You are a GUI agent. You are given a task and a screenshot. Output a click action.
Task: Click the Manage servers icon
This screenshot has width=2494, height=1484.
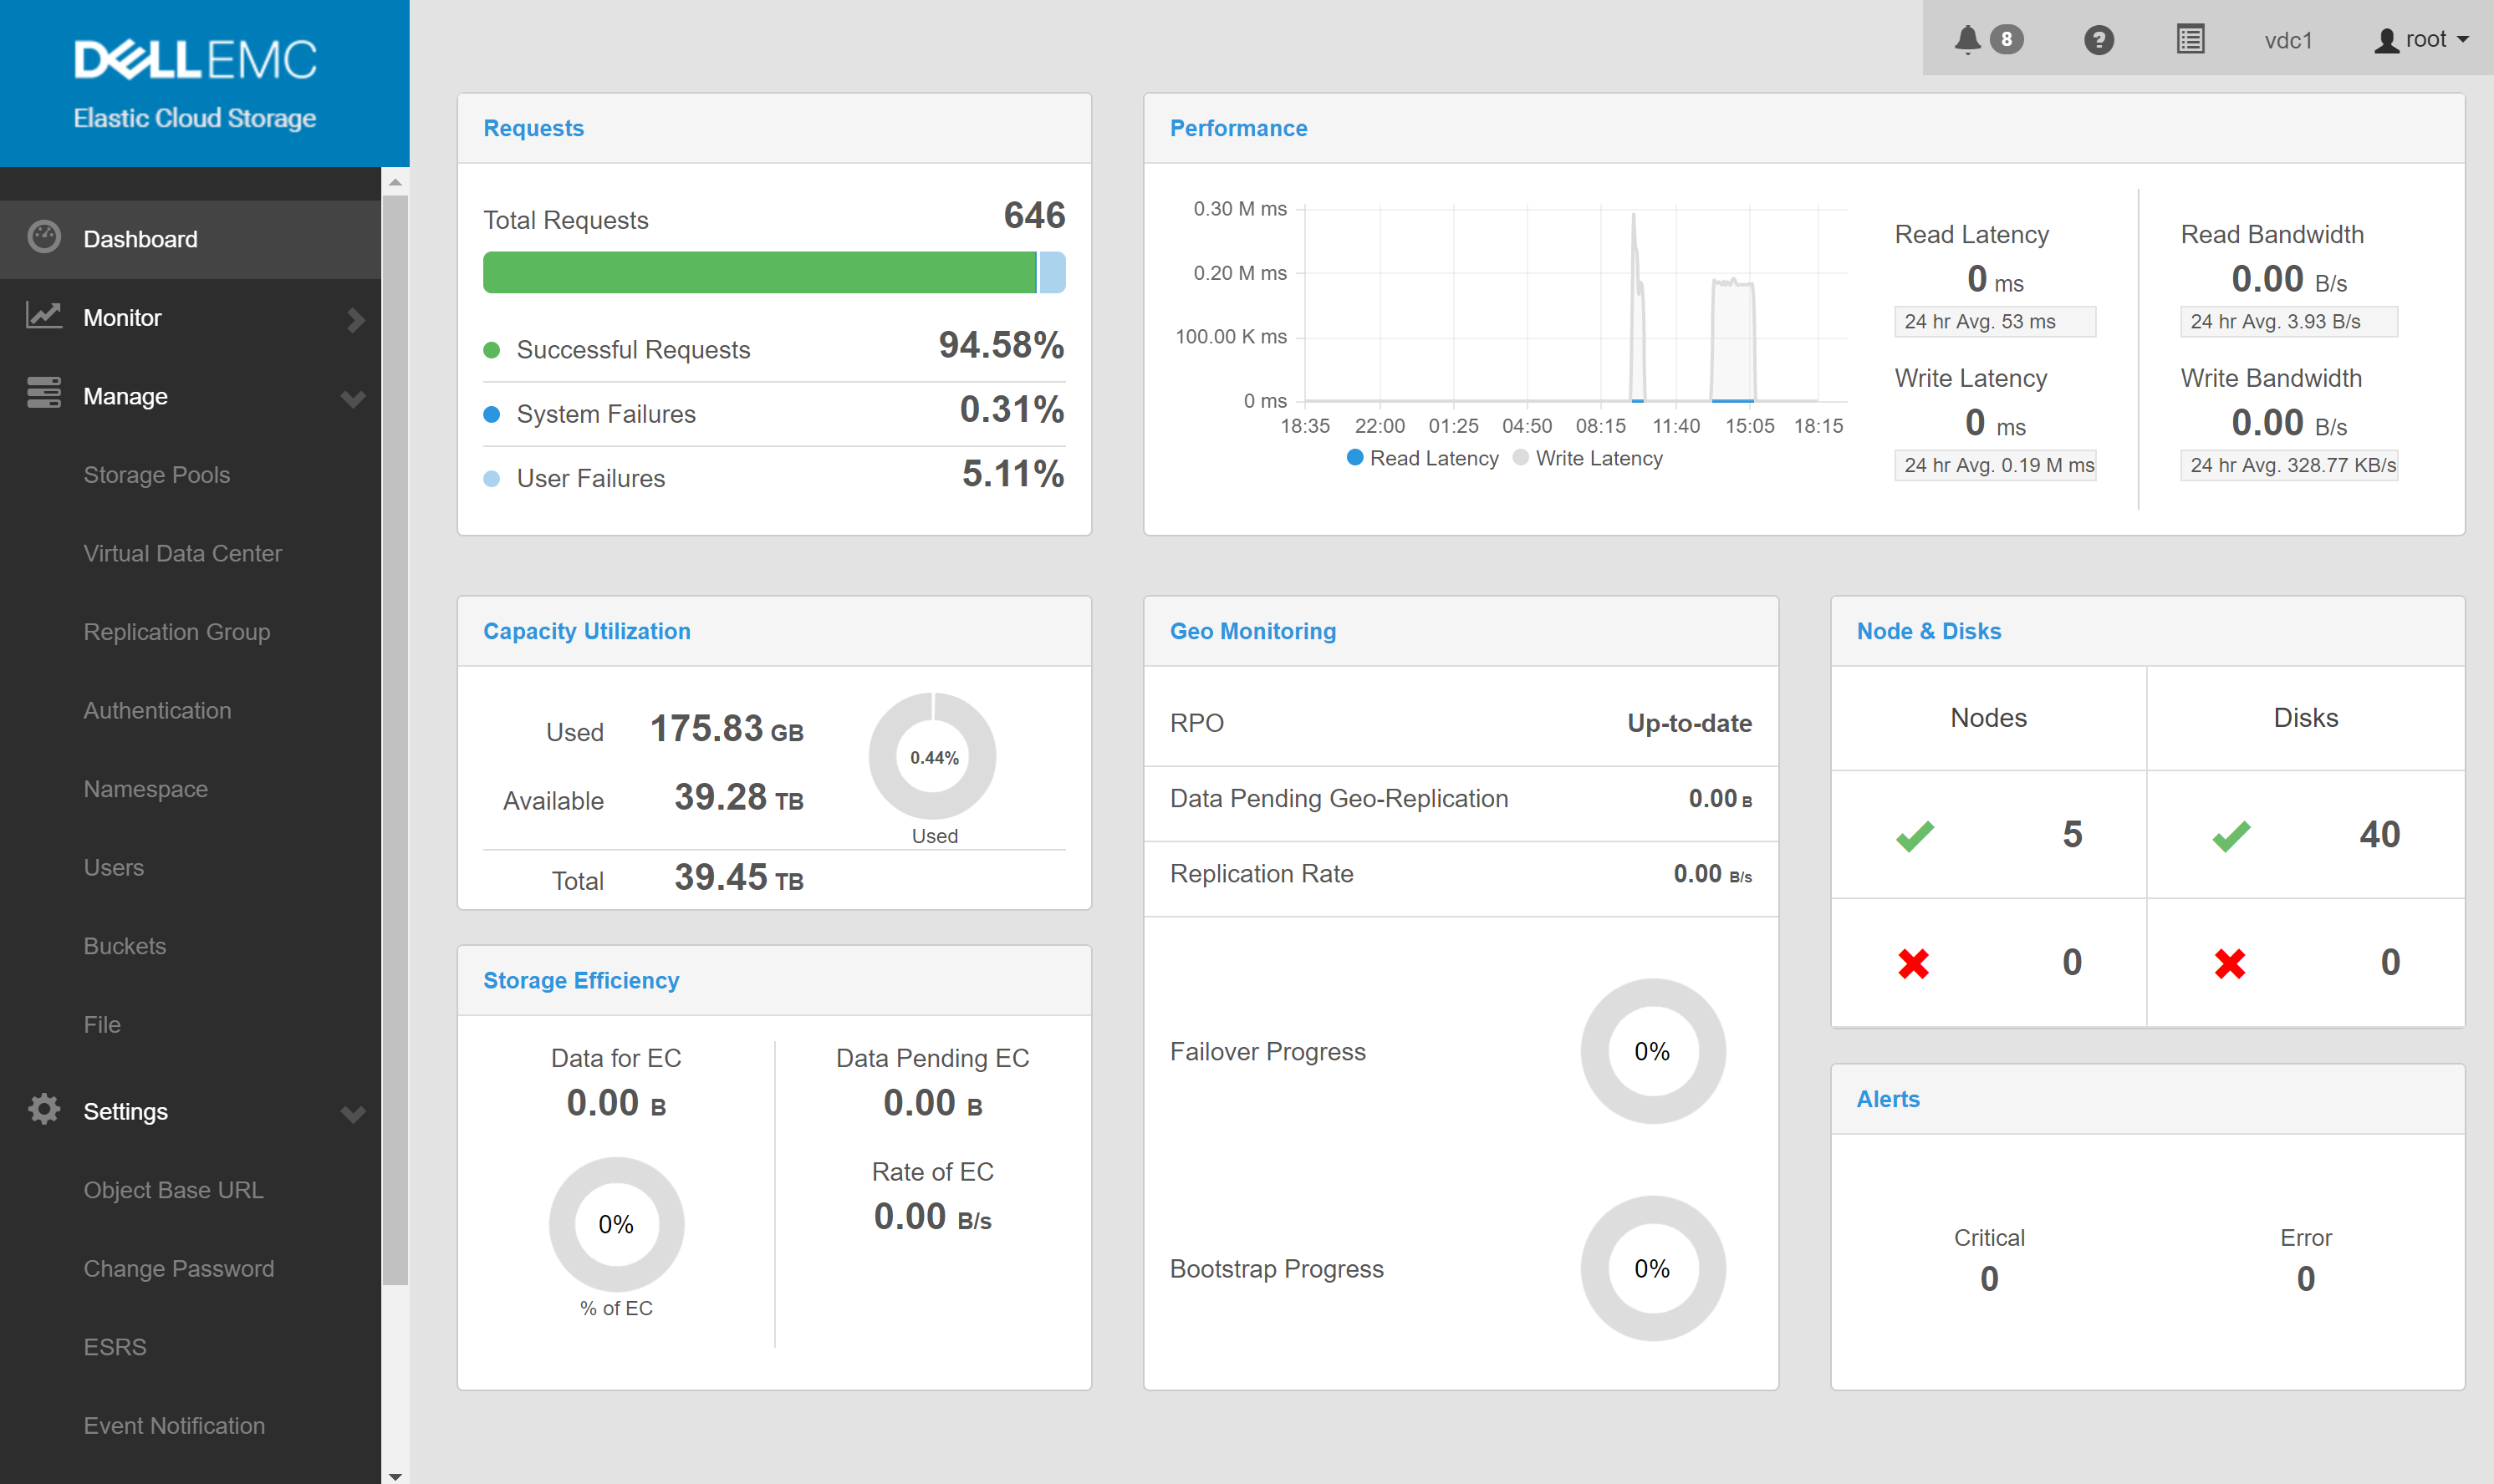coord(44,394)
